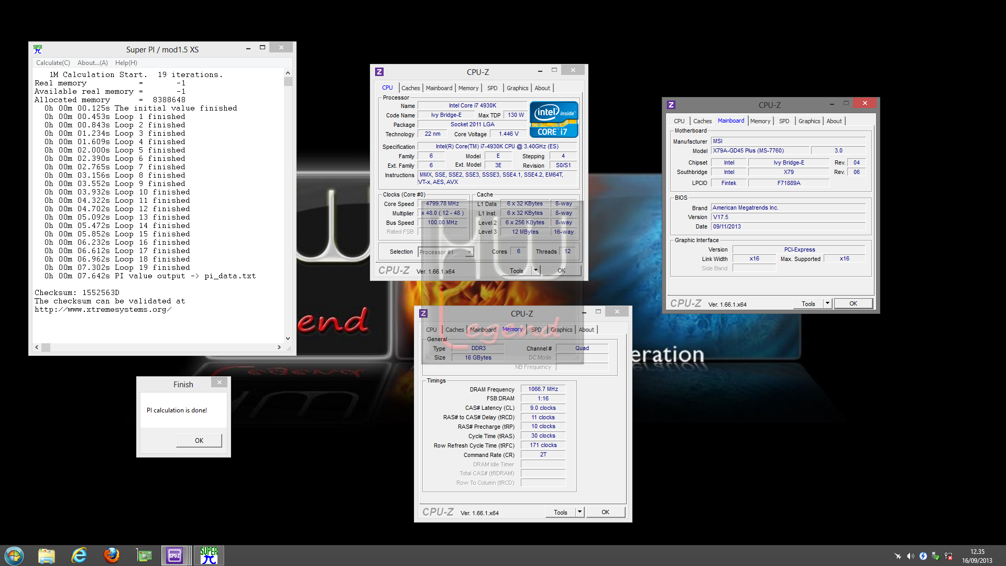Screen dimensions: 1006x566
Task: Click Tools button in Memory window
Action: 561,513
